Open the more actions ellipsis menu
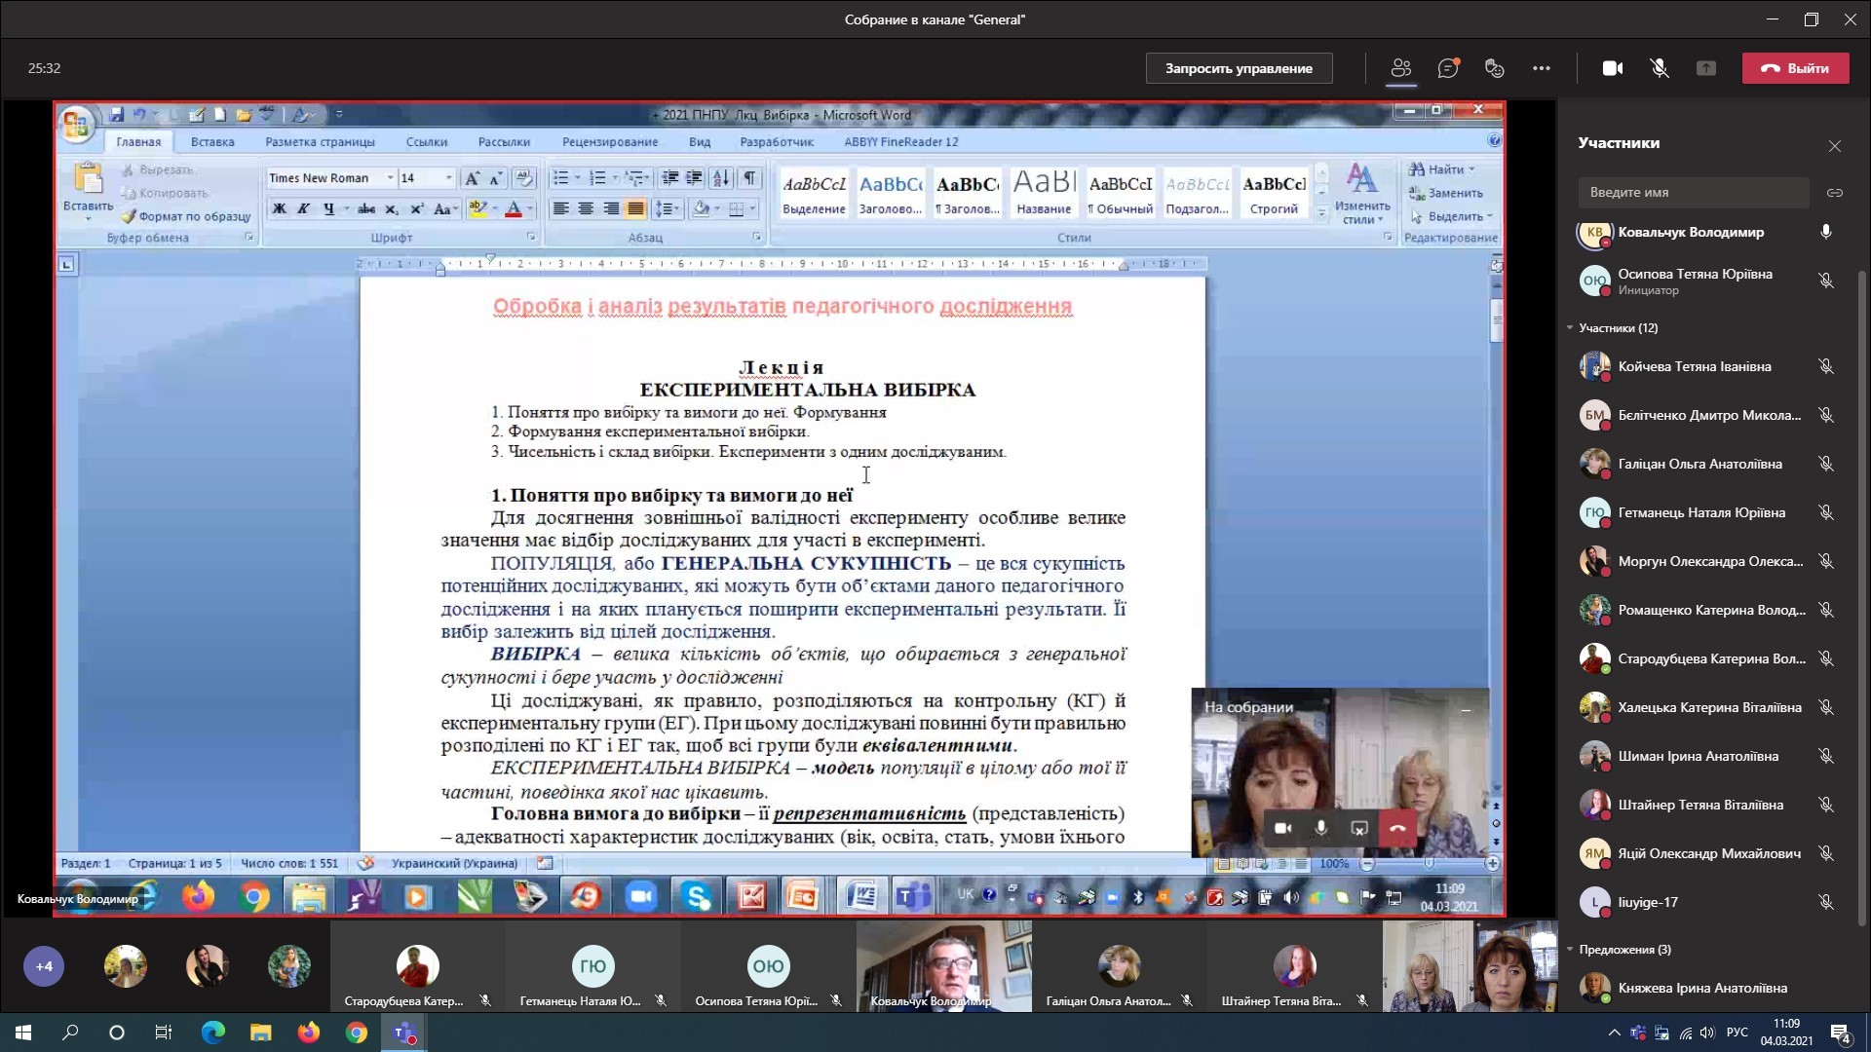The height and width of the screenshot is (1052, 1871). pyautogui.click(x=1541, y=68)
